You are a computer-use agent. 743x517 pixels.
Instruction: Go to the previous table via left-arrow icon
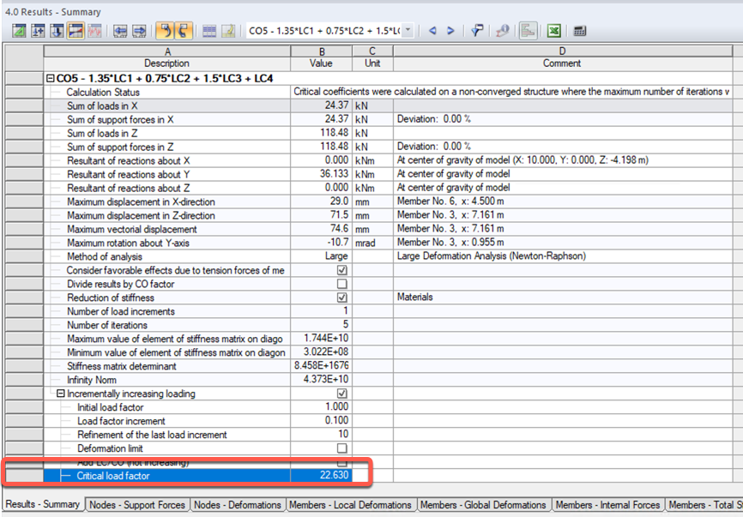coord(120,31)
